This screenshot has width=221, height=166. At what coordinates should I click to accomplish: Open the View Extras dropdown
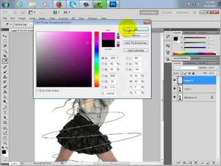pyautogui.click(x=32, y=12)
